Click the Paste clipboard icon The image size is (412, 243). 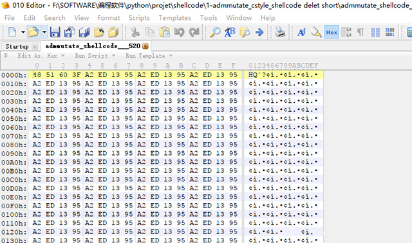click(x=165, y=32)
